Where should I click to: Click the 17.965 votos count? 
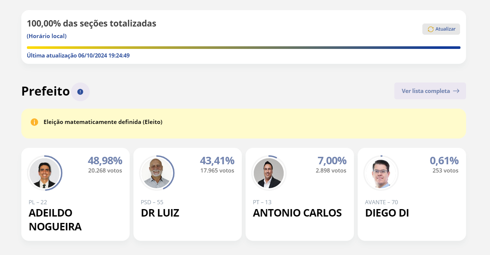pyautogui.click(x=217, y=171)
